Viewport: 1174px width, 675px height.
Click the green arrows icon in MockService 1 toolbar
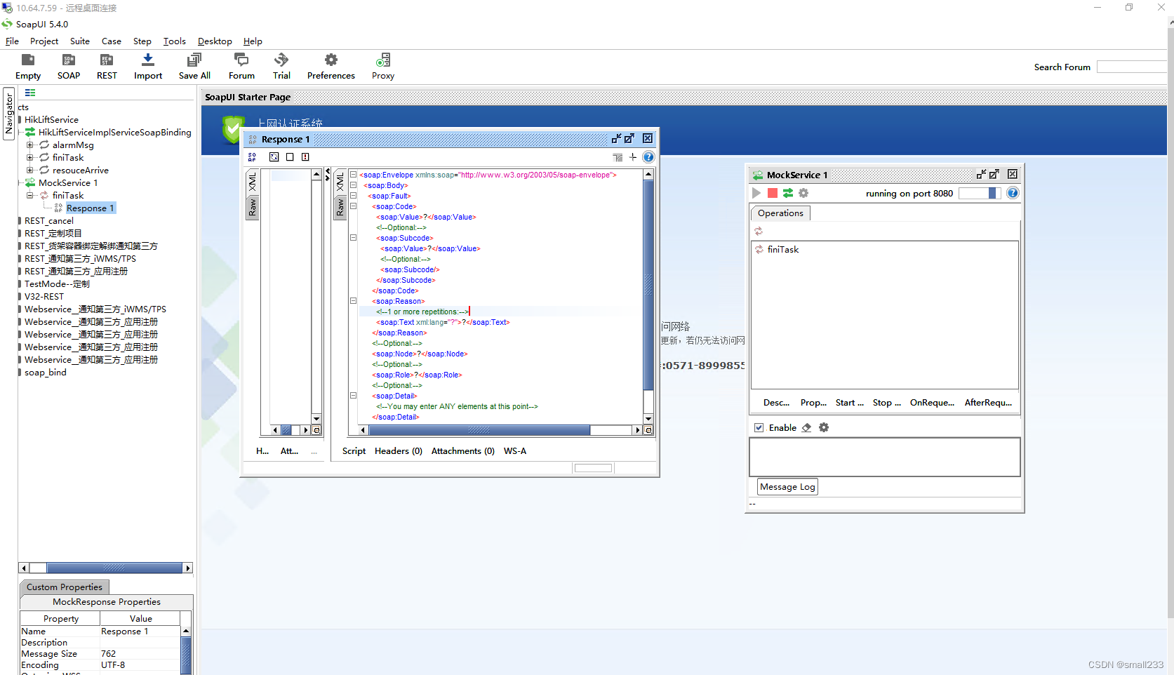(788, 193)
